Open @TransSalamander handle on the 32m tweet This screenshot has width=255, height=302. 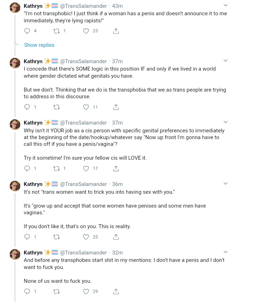[x=83, y=253]
